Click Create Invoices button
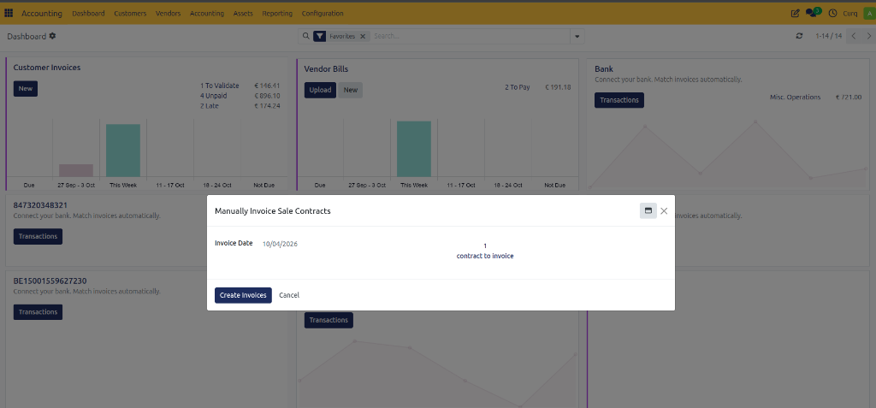Screen dimensions: 876x408 pyautogui.click(x=243, y=295)
